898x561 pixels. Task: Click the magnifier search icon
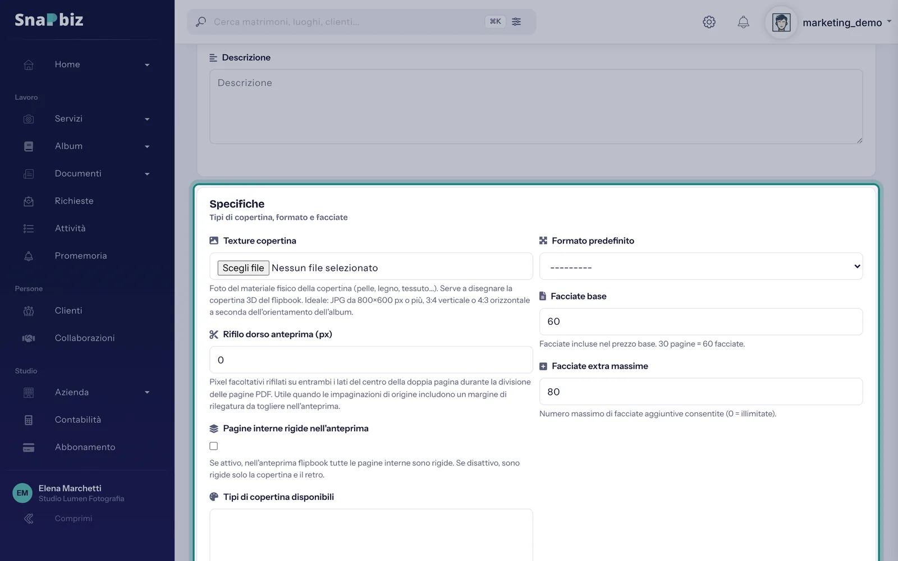pyautogui.click(x=200, y=22)
